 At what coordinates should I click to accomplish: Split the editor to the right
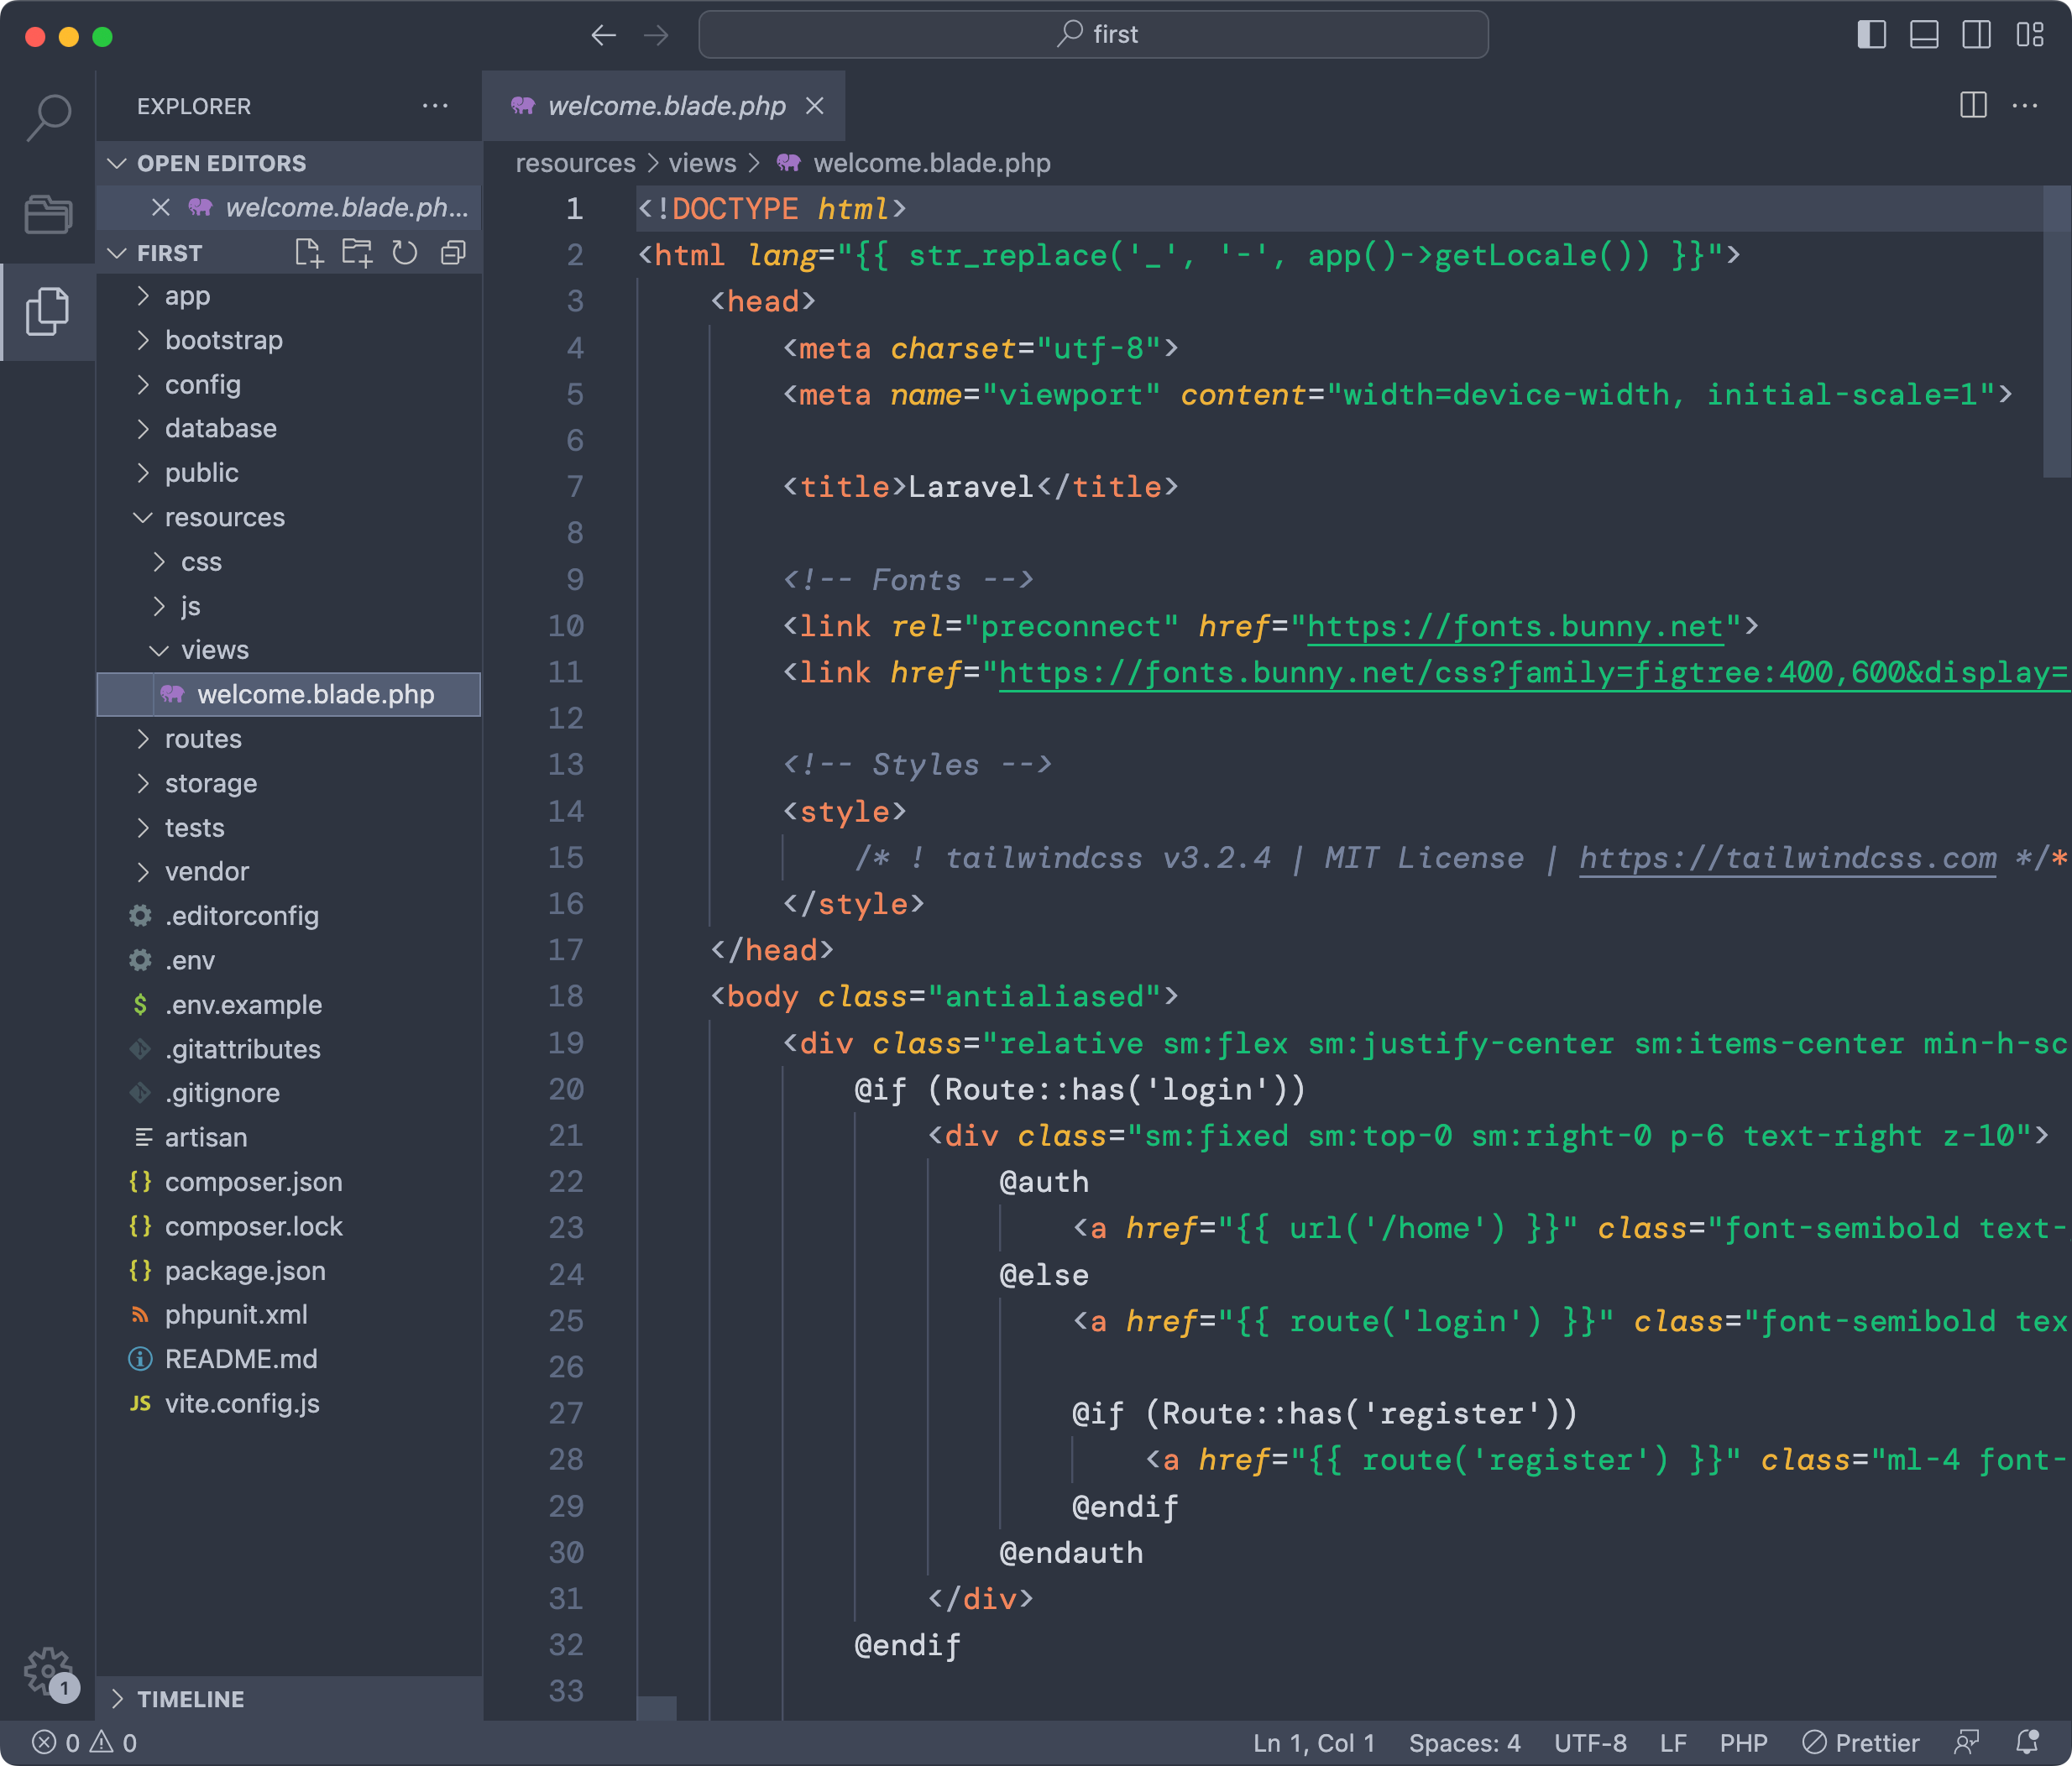pos(1973,105)
